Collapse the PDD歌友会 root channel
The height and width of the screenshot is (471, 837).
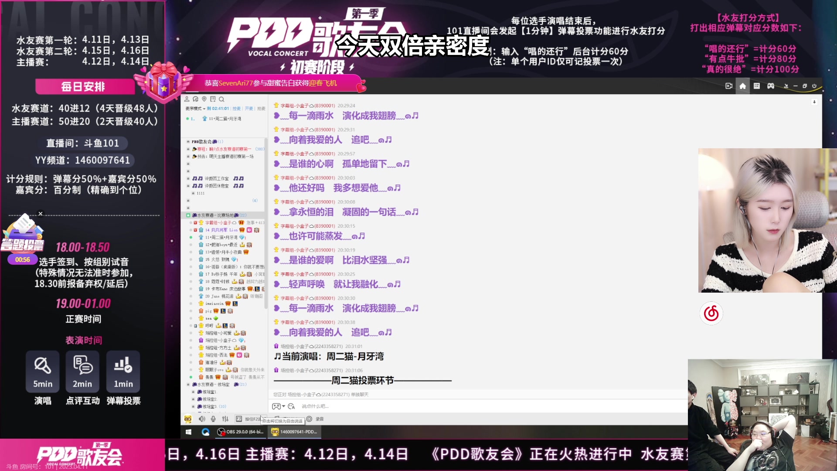[188, 142]
